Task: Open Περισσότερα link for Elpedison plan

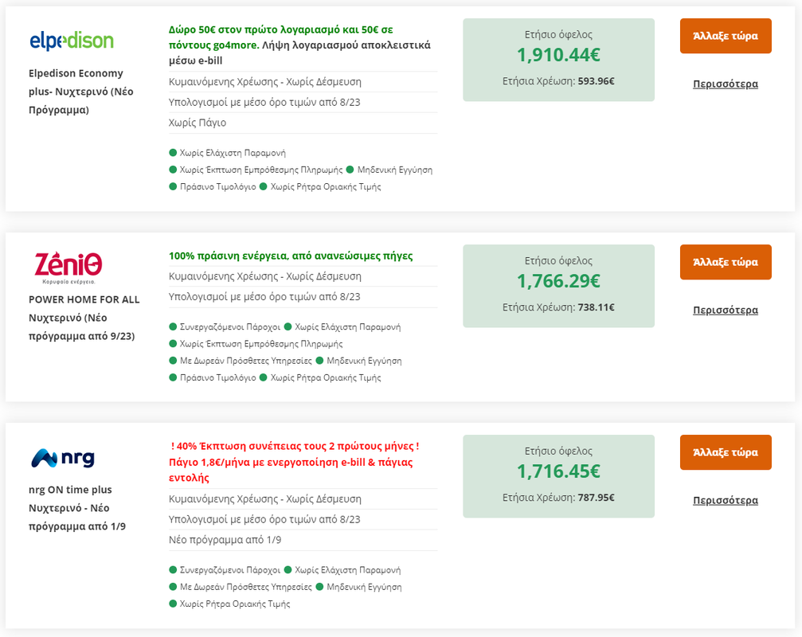Action: 726,84
